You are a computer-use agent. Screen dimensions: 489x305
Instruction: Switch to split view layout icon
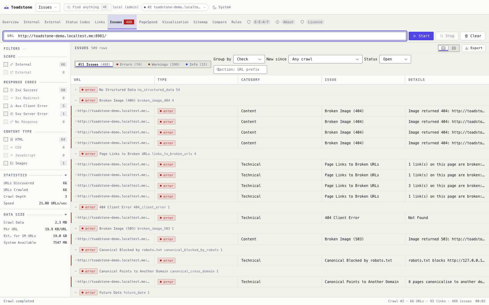(x=443, y=48)
